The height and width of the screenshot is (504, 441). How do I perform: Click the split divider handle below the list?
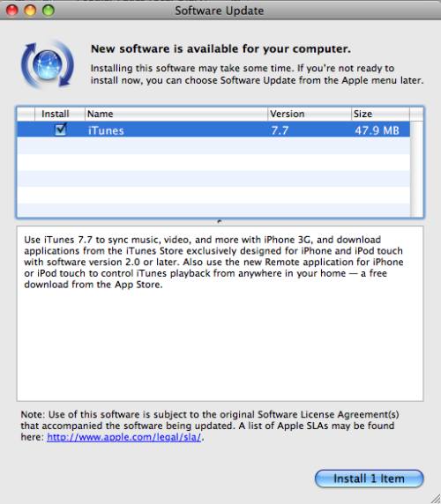220,221
